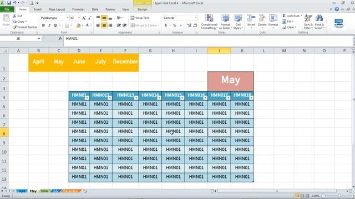Click the Clear button in Editing

pos(289,27)
